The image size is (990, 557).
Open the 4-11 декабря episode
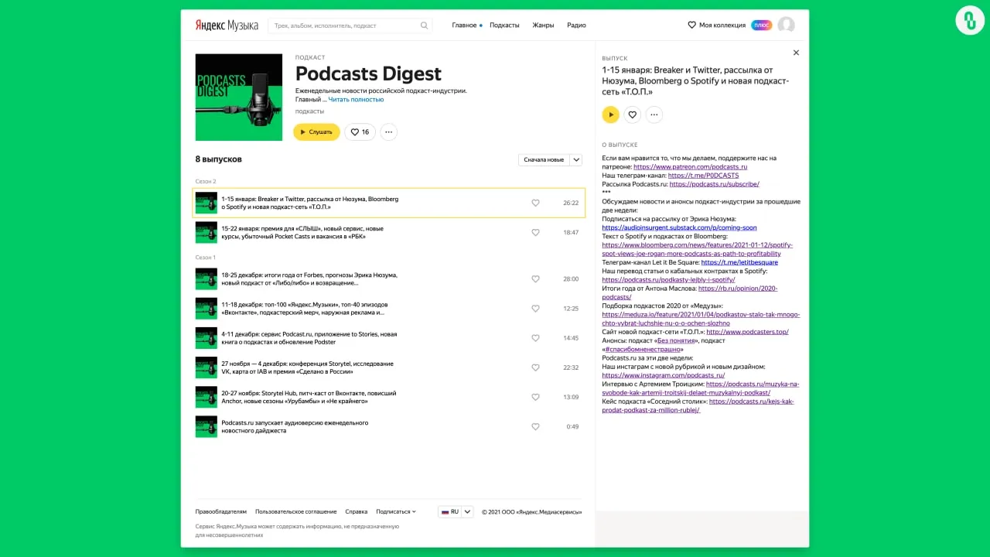pos(389,338)
